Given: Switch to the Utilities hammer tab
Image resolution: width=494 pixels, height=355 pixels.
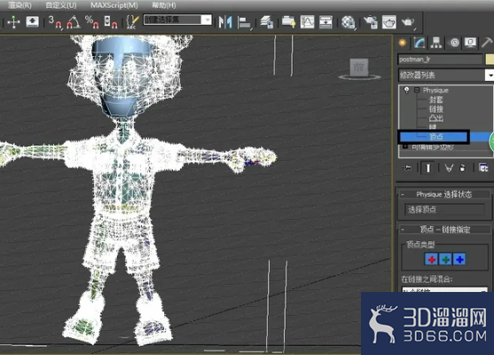Looking at the screenshot, I should click(487, 43).
